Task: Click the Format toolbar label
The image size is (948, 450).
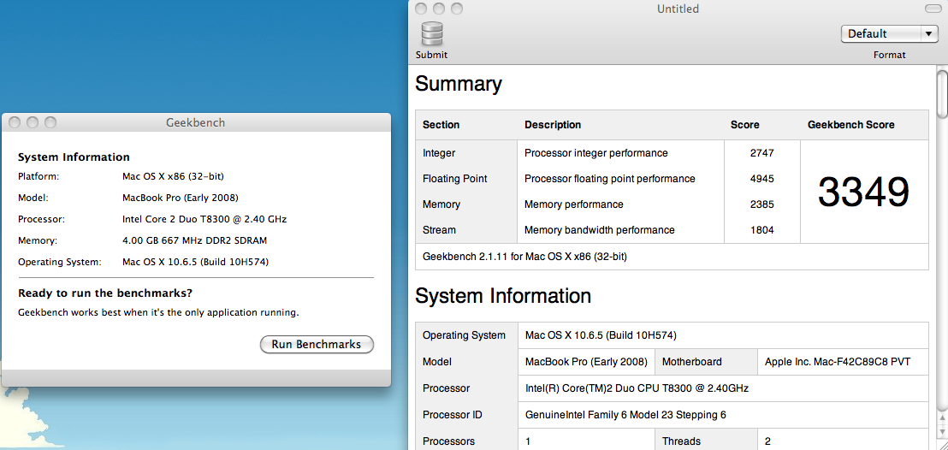Action: tap(889, 55)
